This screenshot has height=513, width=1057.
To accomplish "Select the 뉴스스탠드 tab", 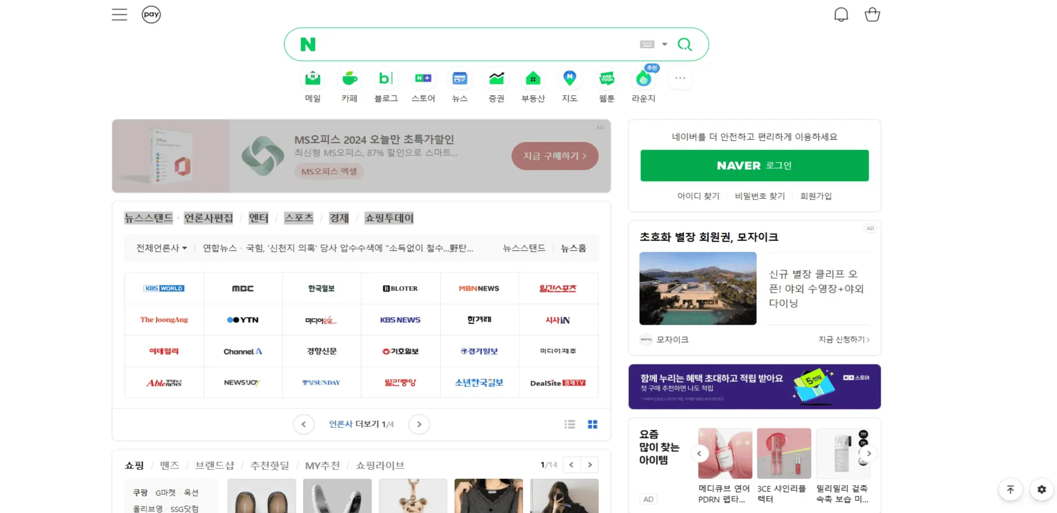I will point(149,218).
